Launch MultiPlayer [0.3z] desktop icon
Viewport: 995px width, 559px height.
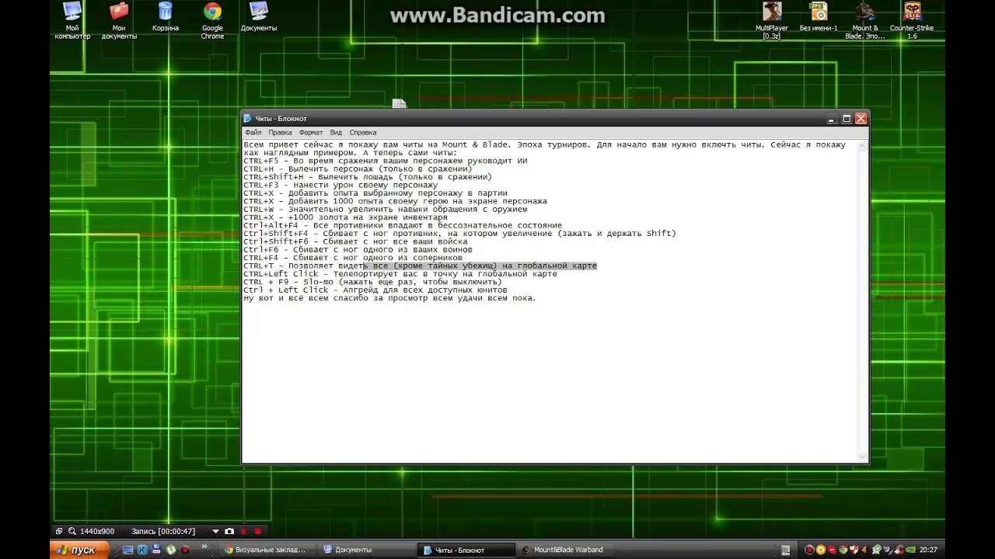[772, 20]
